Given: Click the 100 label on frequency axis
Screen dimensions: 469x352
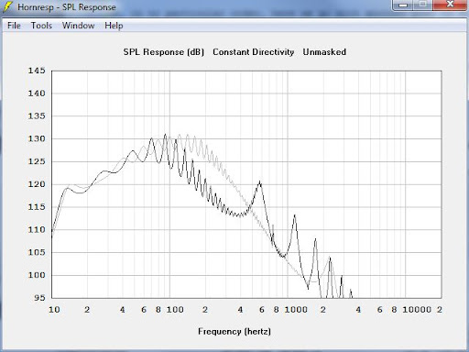Looking at the screenshot, I should 175,310.
